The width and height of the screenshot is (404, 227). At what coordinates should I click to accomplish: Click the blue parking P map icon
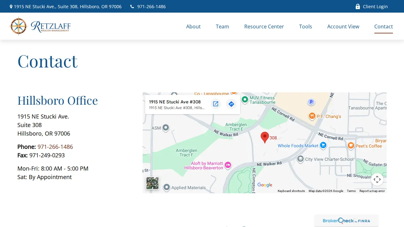pyautogui.click(x=311, y=102)
